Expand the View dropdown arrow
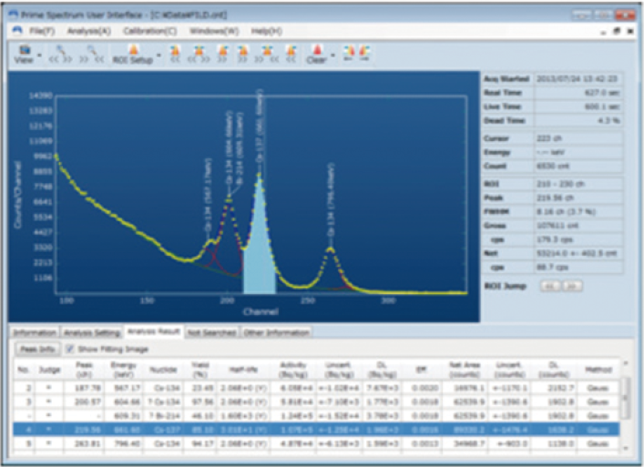The width and height of the screenshot is (644, 467). (39, 55)
